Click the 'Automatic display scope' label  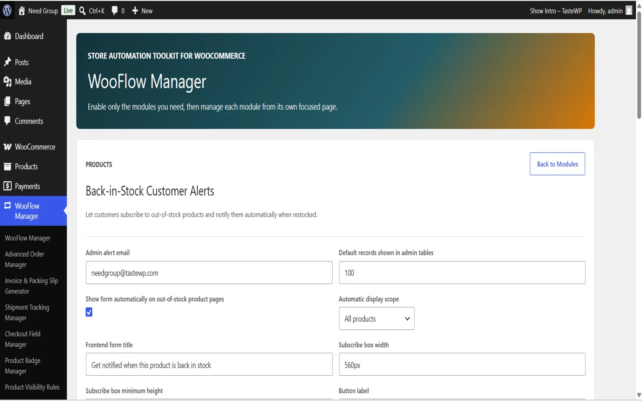[369, 299]
